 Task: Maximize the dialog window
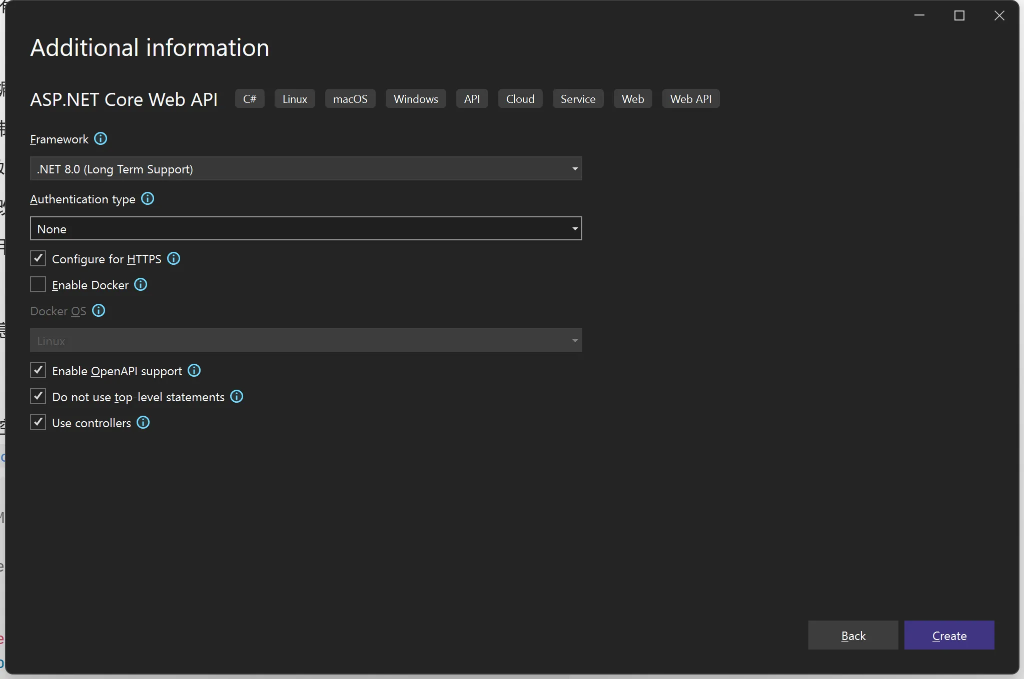coord(959,15)
